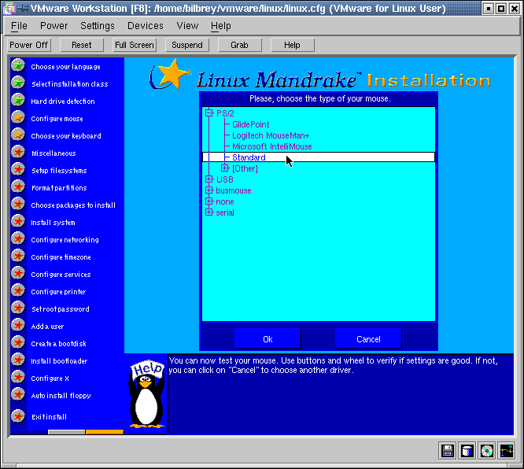Collapse the PS/2 mouse tree node
This screenshot has height=469, width=524.
click(x=209, y=113)
